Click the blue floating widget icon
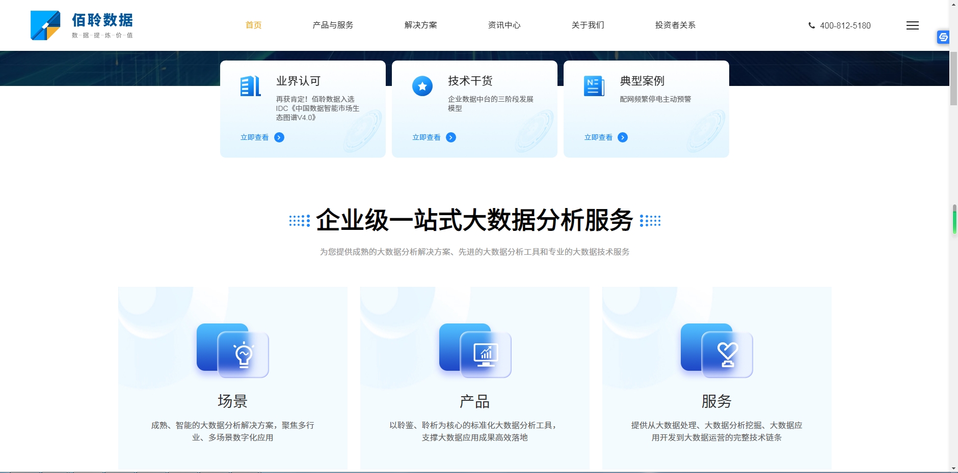Image resolution: width=958 pixels, height=473 pixels. point(943,37)
